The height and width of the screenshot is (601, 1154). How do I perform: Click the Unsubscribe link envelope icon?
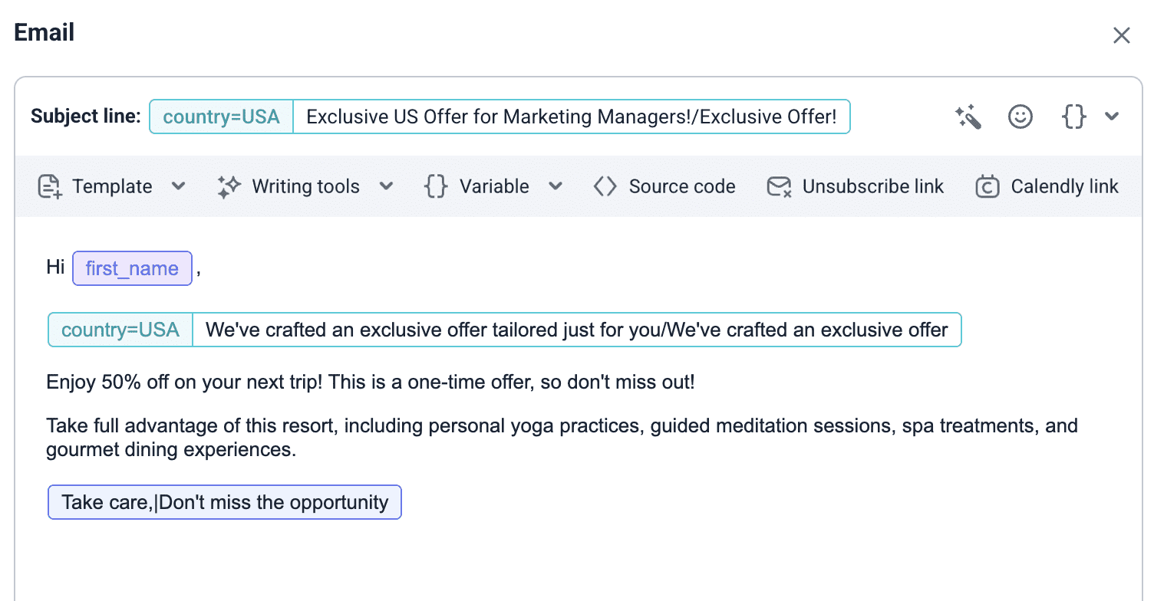tap(779, 187)
